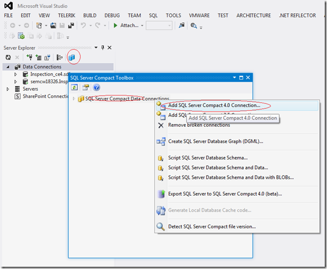
Task: Open the Back button history dropdown
Action: point(19,26)
